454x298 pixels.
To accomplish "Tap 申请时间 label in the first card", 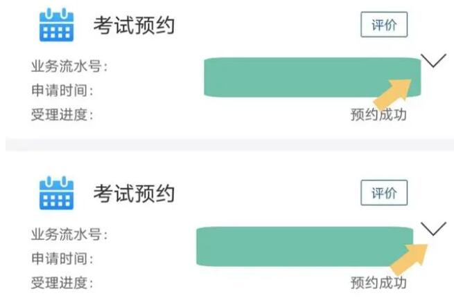I will tap(62, 91).
